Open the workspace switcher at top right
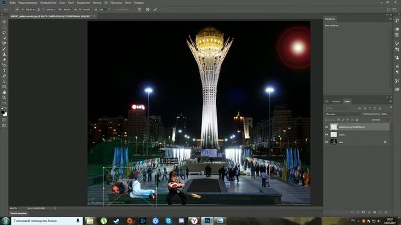 [395, 9]
